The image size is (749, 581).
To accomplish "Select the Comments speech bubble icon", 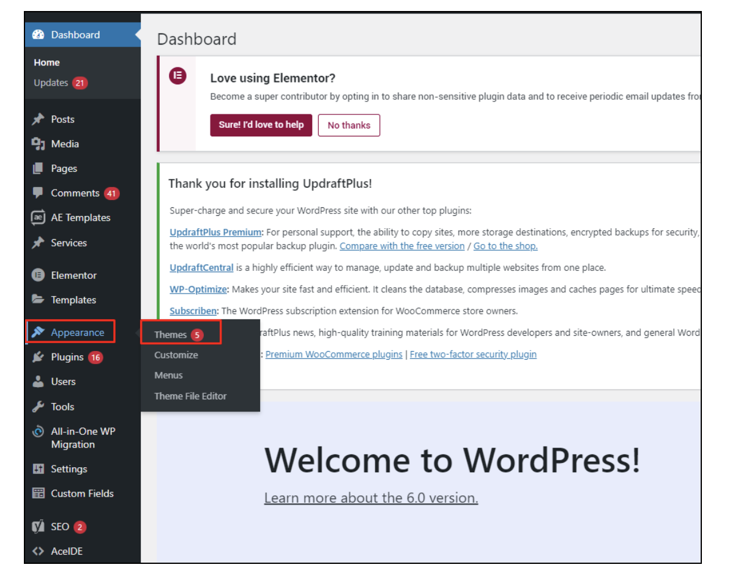I will coord(37,193).
